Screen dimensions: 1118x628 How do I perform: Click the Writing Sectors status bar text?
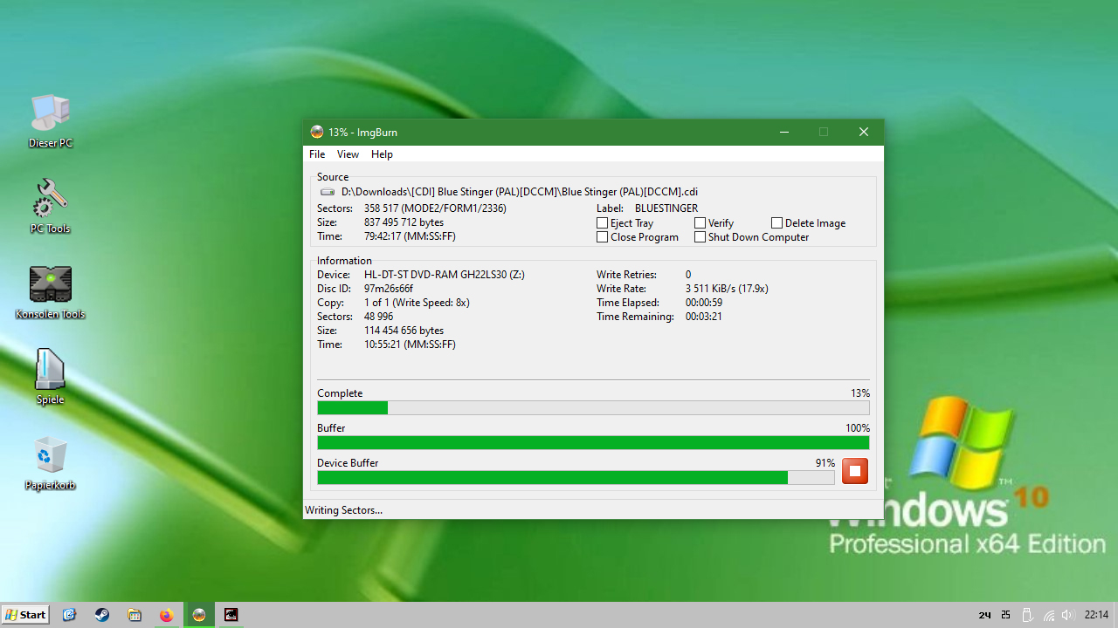pyautogui.click(x=343, y=510)
